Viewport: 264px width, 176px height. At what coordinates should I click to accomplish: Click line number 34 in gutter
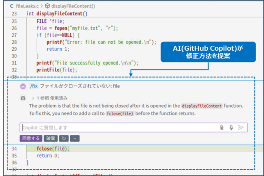tap(14, 149)
